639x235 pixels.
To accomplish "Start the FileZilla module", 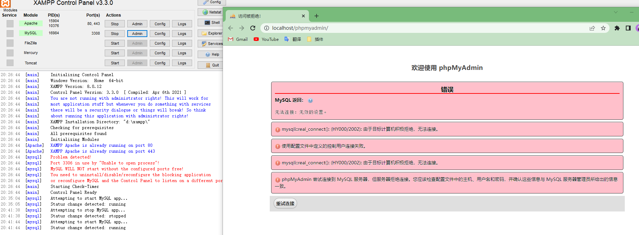I will tap(115, 43).
